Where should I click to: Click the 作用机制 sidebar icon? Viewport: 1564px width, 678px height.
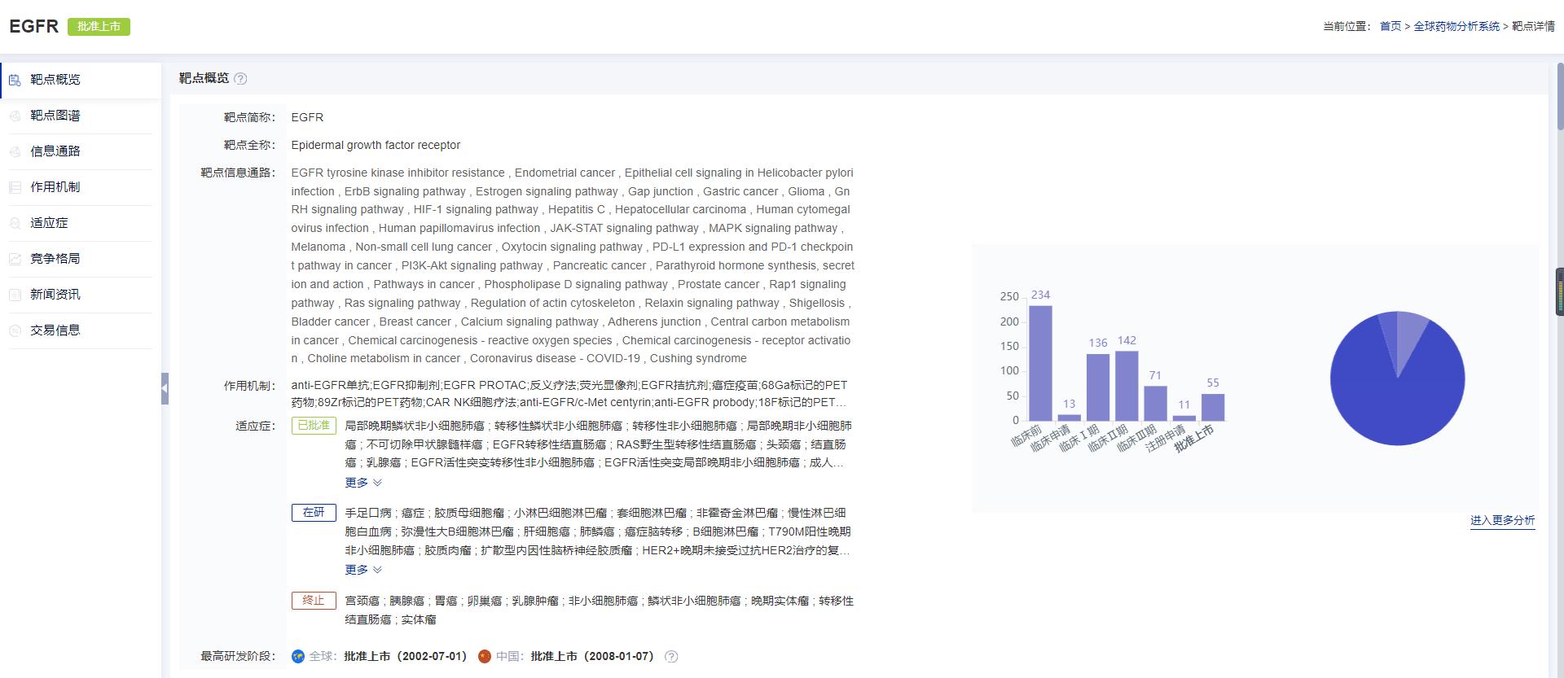15,187
